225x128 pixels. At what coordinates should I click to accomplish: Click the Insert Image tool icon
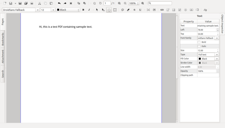pyautogui.click(x=154, y=10)
